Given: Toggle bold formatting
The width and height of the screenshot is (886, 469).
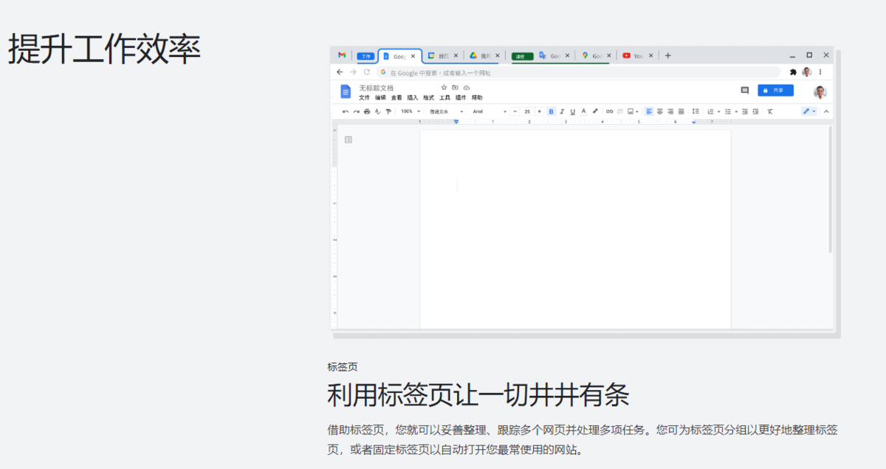Looking at the screenshot, I should [551, 112].
